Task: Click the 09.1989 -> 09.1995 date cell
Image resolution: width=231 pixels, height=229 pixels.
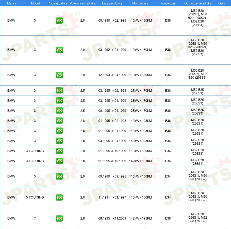Action: (112, 176)
